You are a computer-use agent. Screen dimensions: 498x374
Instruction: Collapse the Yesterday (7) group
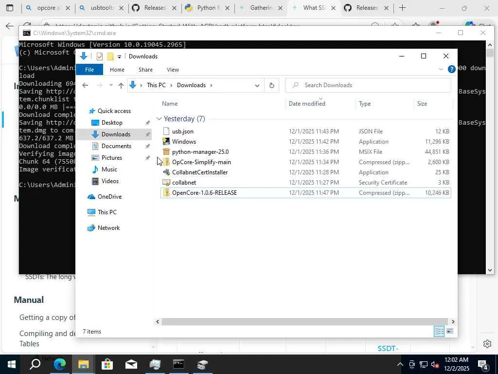(159, 119)
